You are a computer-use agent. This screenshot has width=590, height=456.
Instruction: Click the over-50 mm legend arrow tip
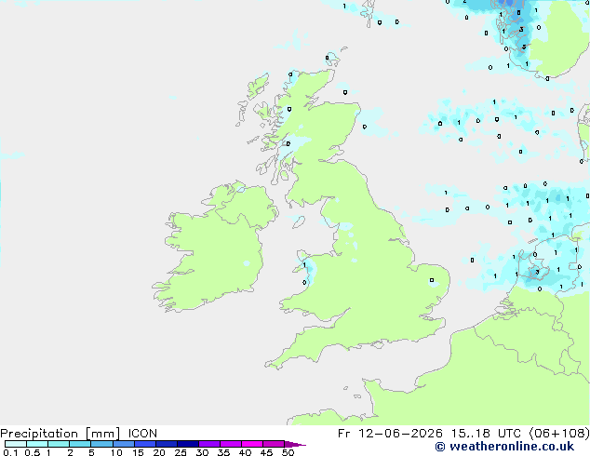click(296, 444)
